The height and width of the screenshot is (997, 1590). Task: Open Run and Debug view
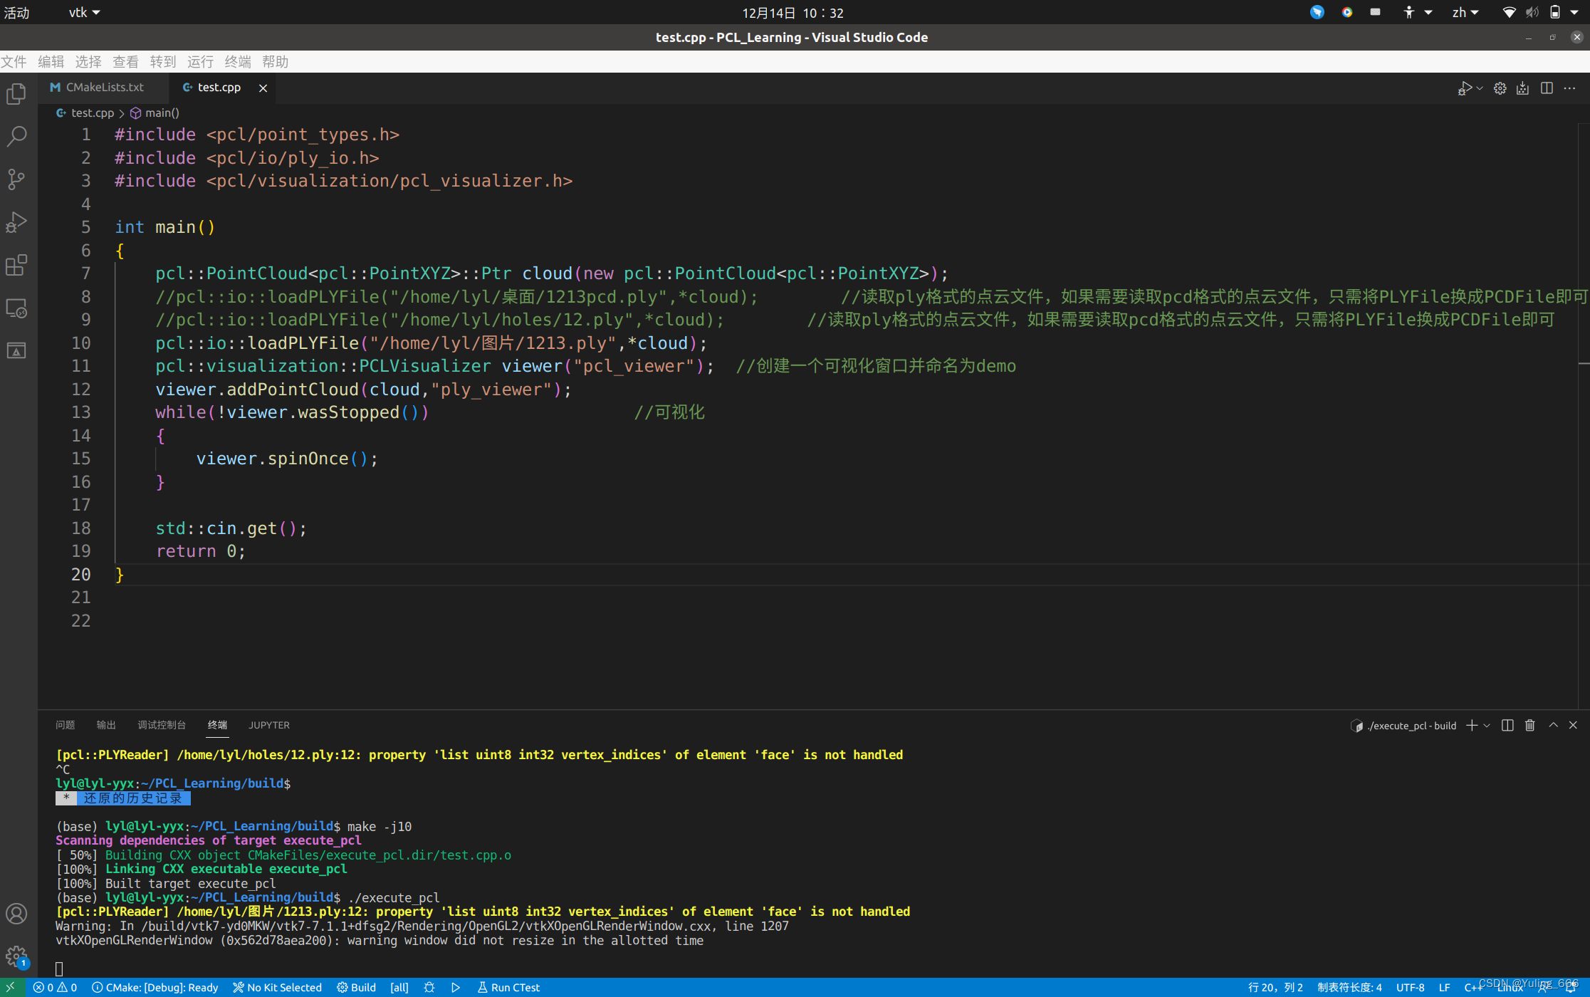(16, 222)
